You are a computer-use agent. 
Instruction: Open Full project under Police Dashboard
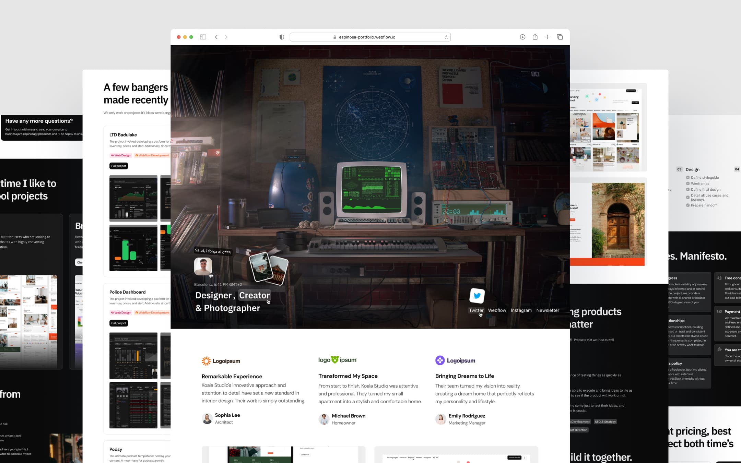pyautogui.click(x=119, y=323)
